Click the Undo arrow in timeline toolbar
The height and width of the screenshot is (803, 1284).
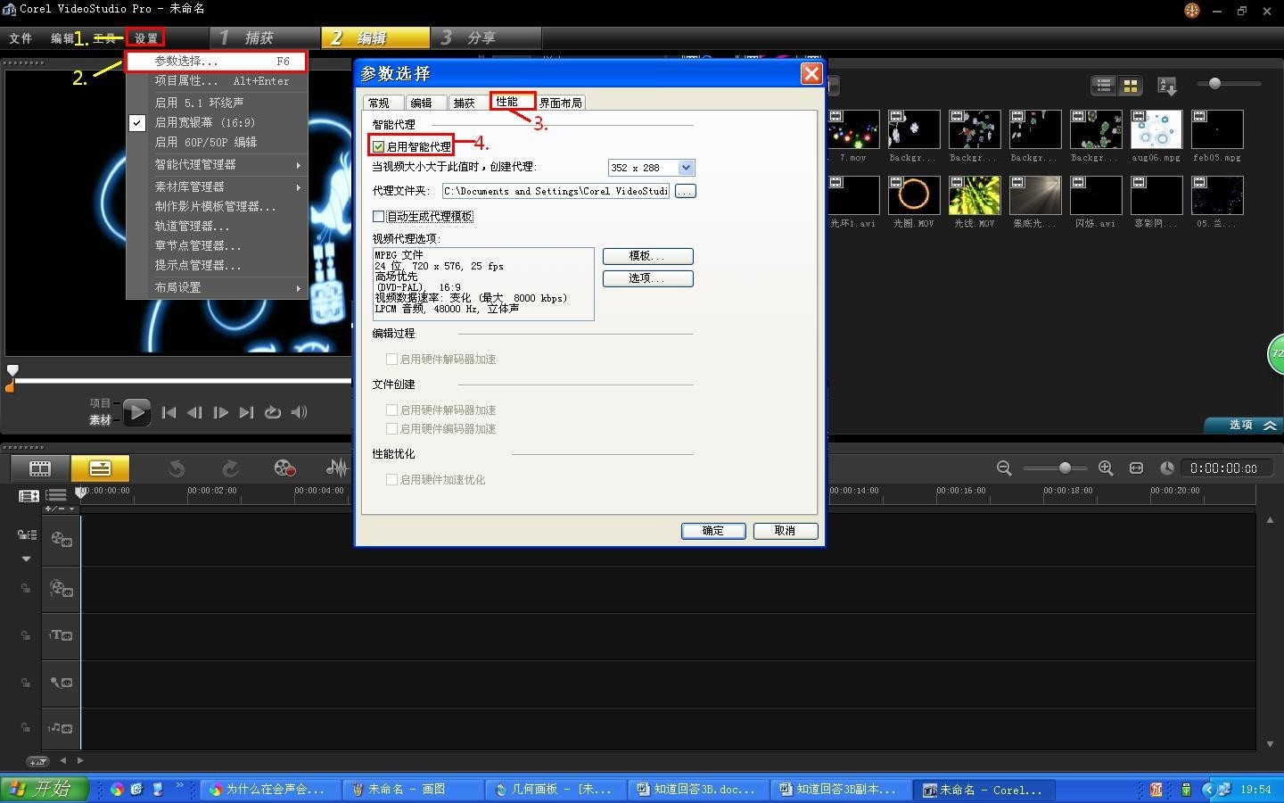(x=177, y=468)
